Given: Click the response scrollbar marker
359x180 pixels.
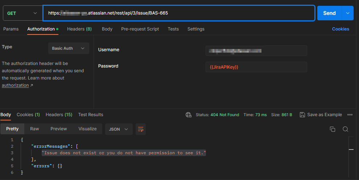Looking at the screenshot, I should [351, 150].
